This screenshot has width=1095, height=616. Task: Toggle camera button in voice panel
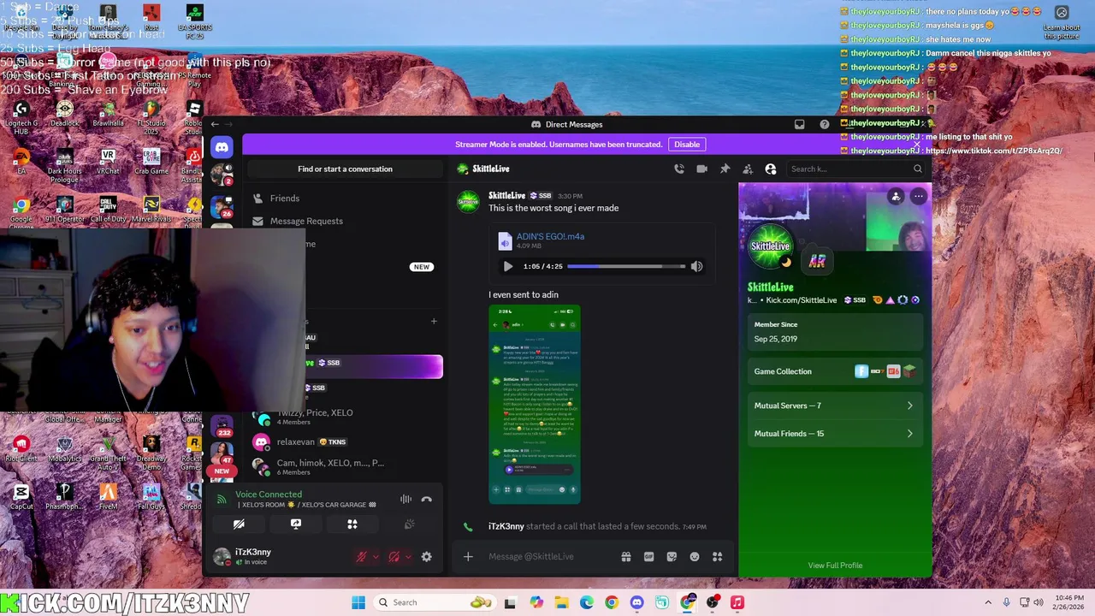point(239,524)
